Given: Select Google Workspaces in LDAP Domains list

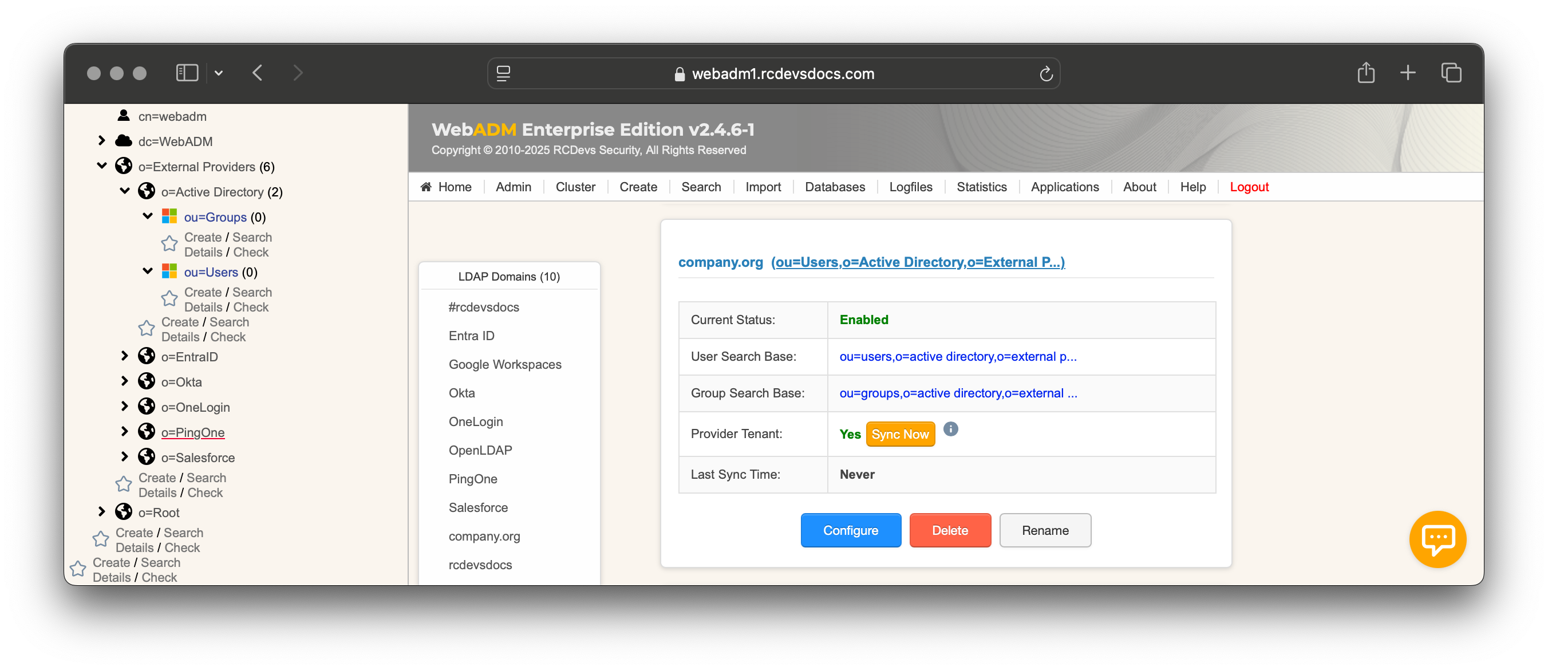Looking at the screenshot, I should click(505, 365).
